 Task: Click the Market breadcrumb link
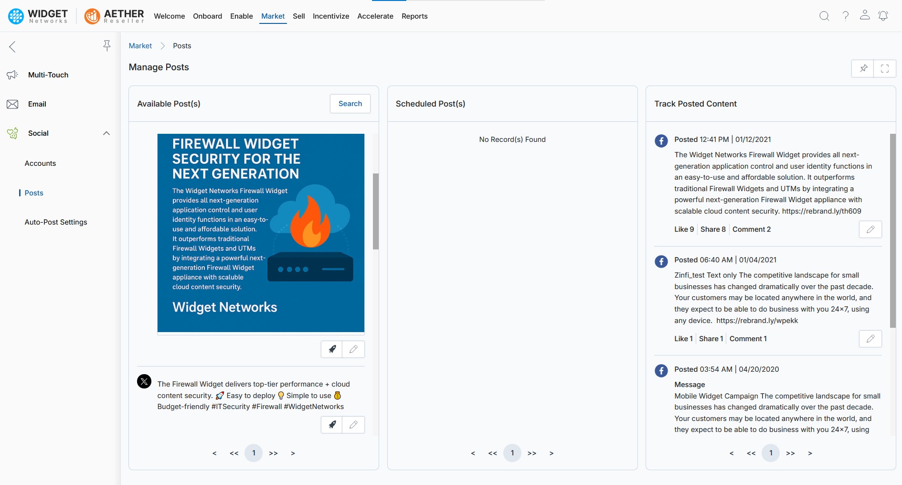(140, 46)
